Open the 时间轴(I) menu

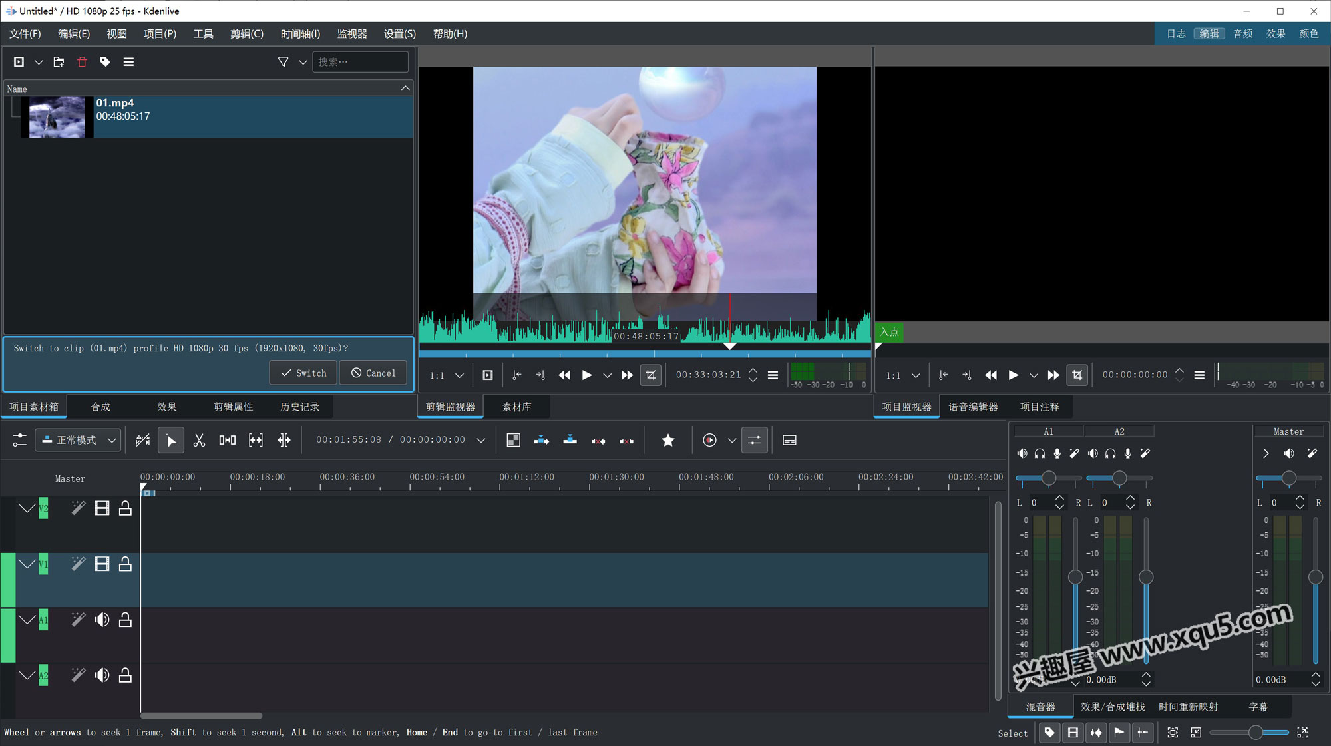[300, 33]
